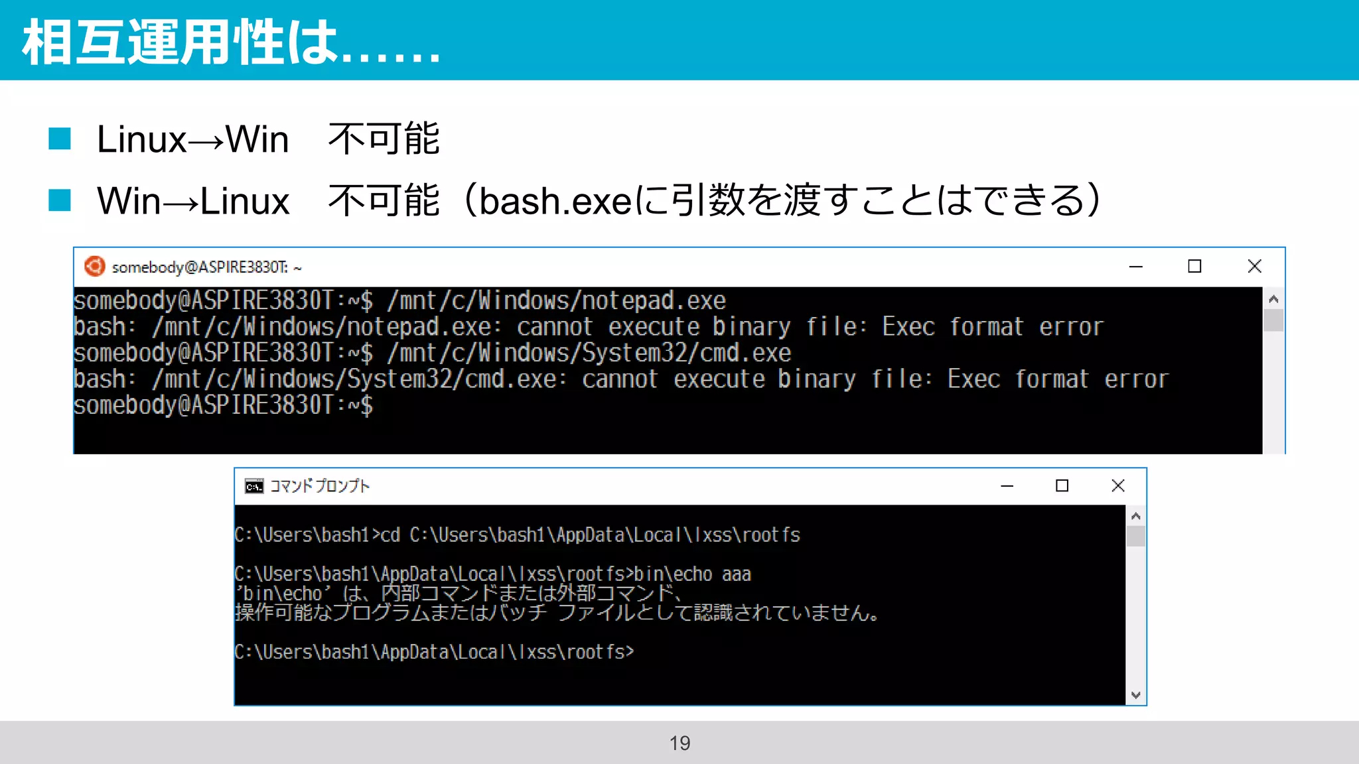Click the slide page number 19
This screenshot has height=764, width=1359.
coord(679,743)
